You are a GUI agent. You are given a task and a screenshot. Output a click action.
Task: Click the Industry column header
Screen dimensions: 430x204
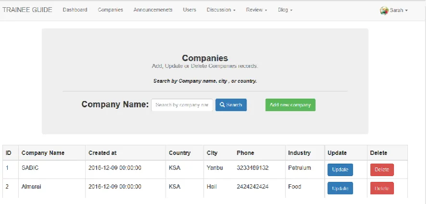tap(299, 153)
